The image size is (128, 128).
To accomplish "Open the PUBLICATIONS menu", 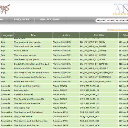I will pyautogui.click(x=50, y=19).
